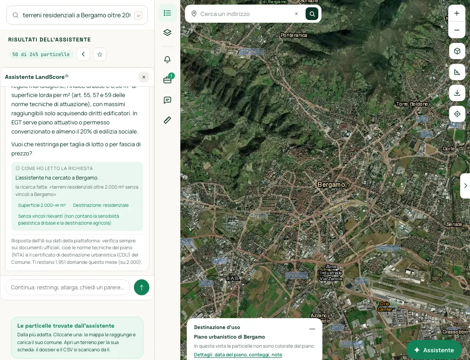Select the Destinazione: residenziale filter chip

(x=101, y=205)
